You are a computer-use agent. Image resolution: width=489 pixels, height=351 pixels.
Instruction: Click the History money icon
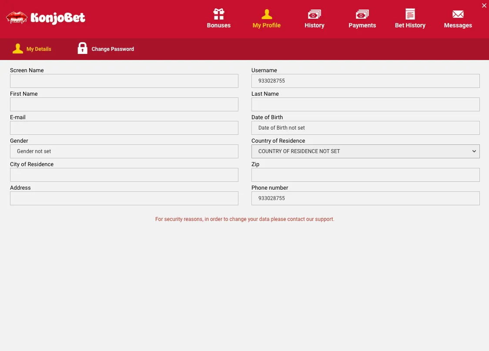click(x=315, y=14)
